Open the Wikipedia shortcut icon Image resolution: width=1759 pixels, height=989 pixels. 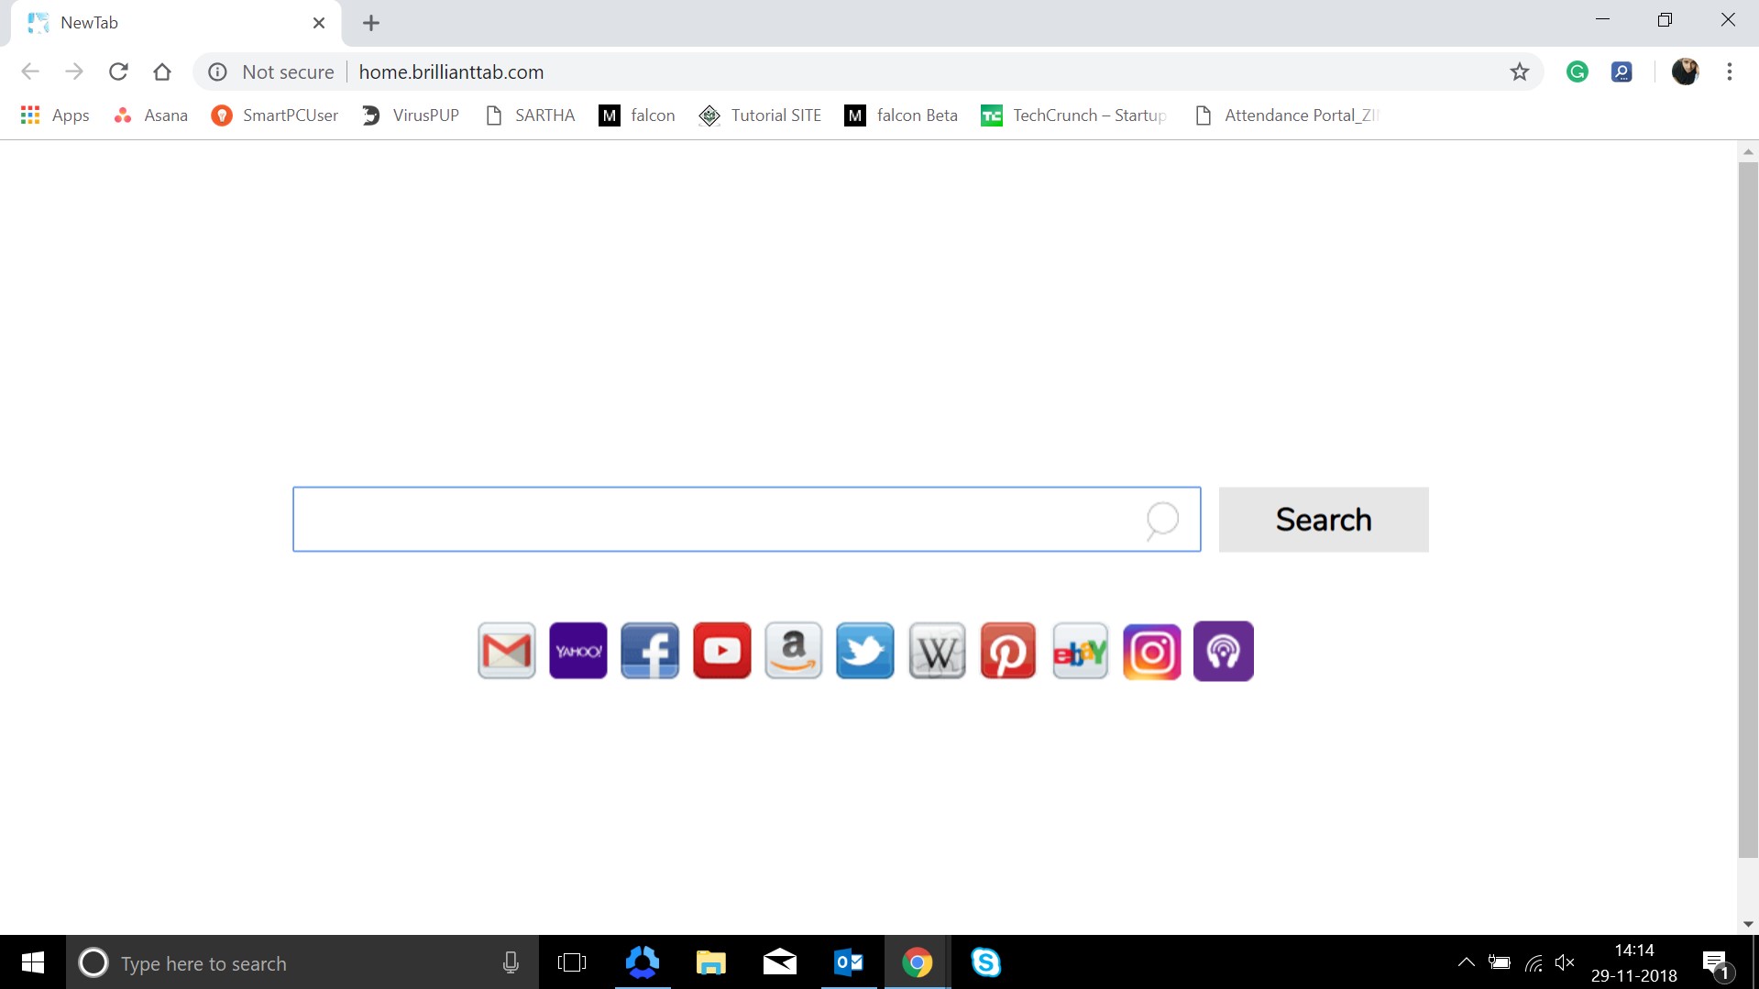coord(936,651)
